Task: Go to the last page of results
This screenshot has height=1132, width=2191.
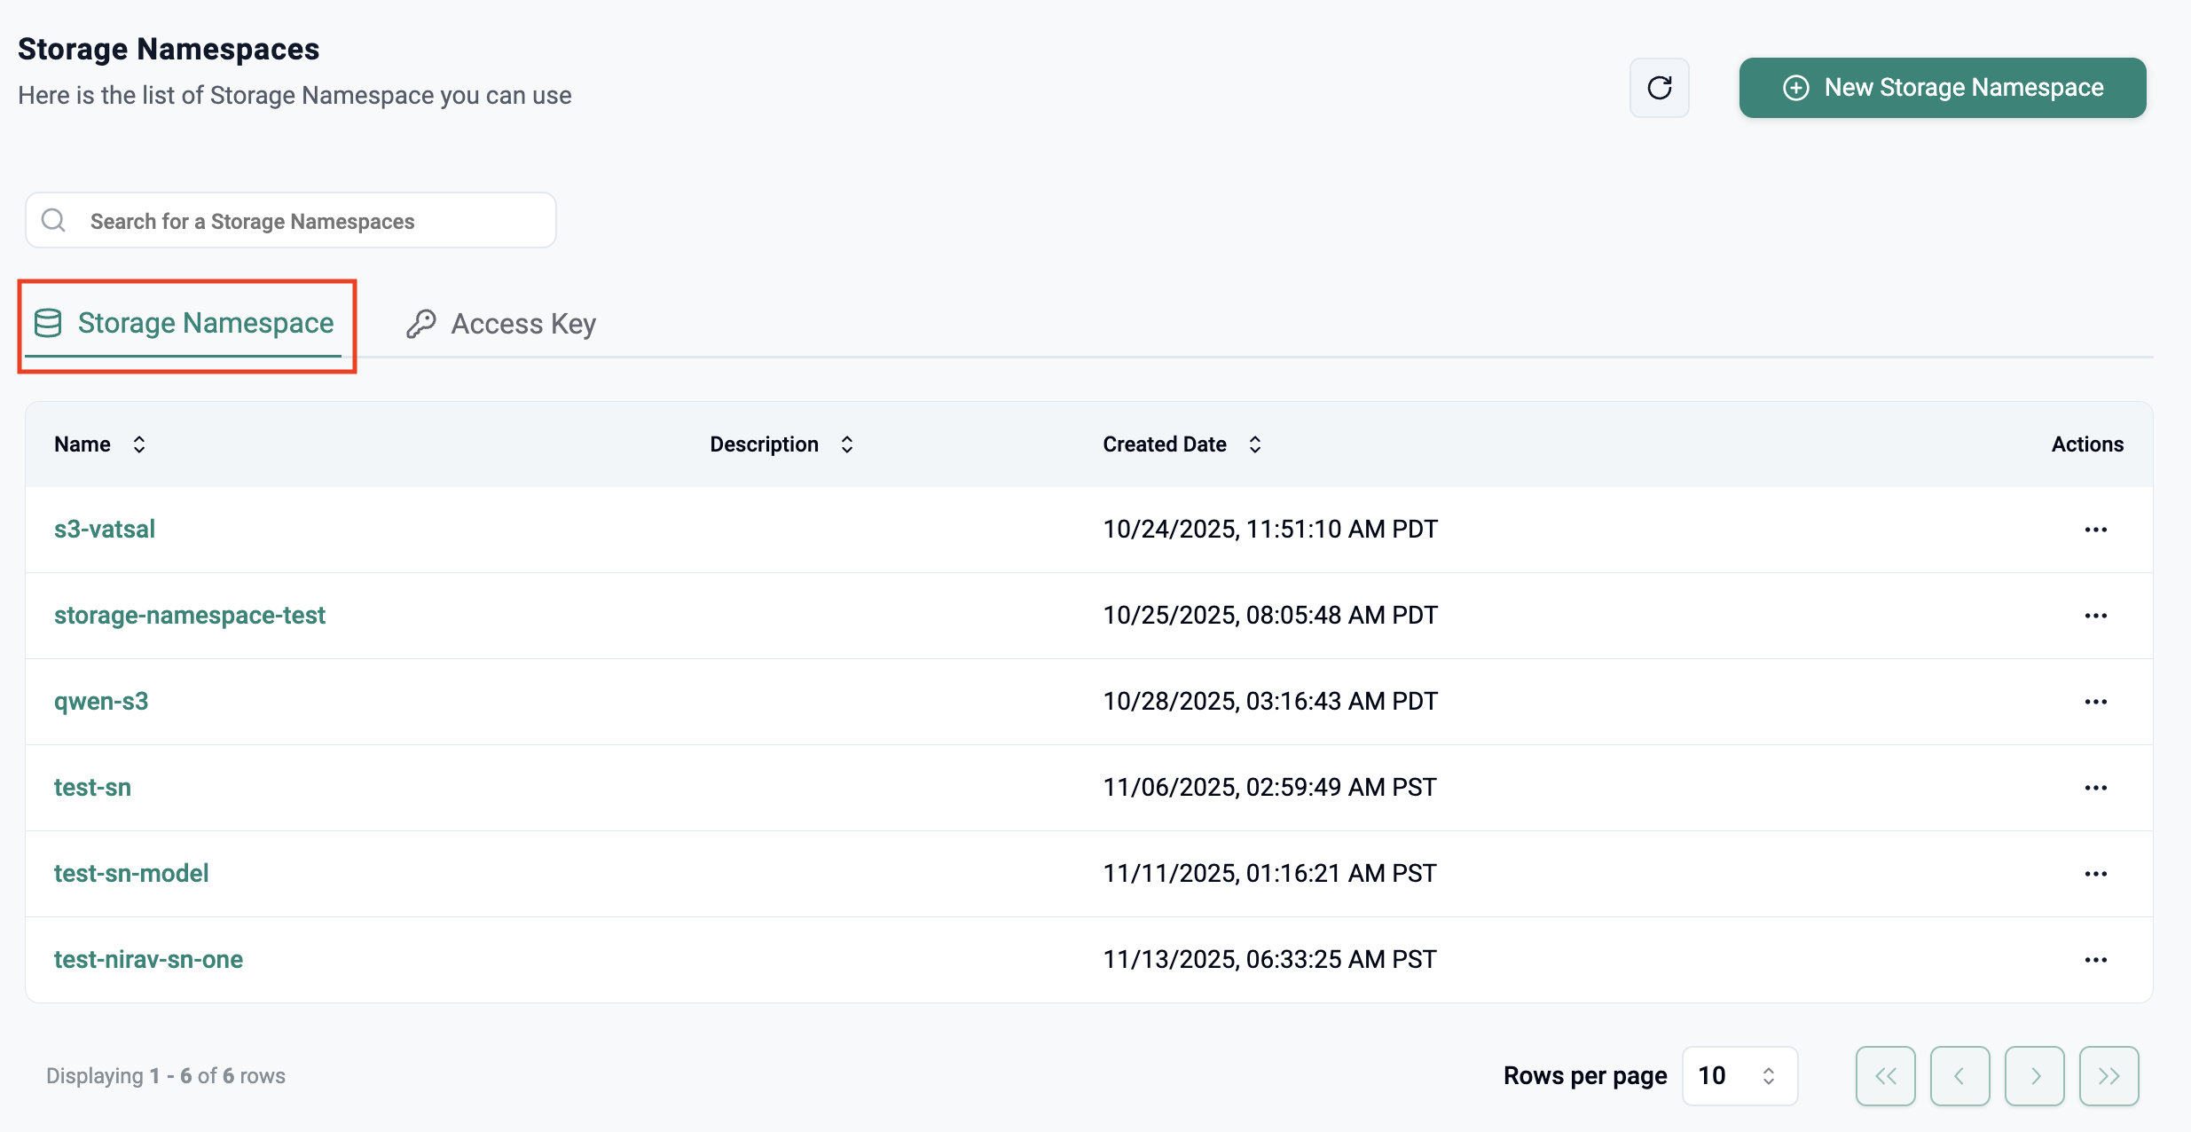Action: (x=2109, y=1076)
